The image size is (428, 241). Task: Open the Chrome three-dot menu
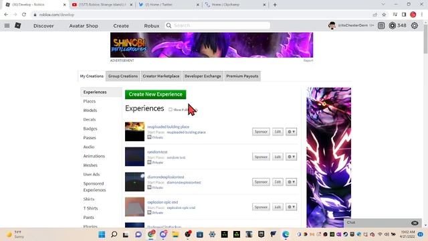(422, 15)
